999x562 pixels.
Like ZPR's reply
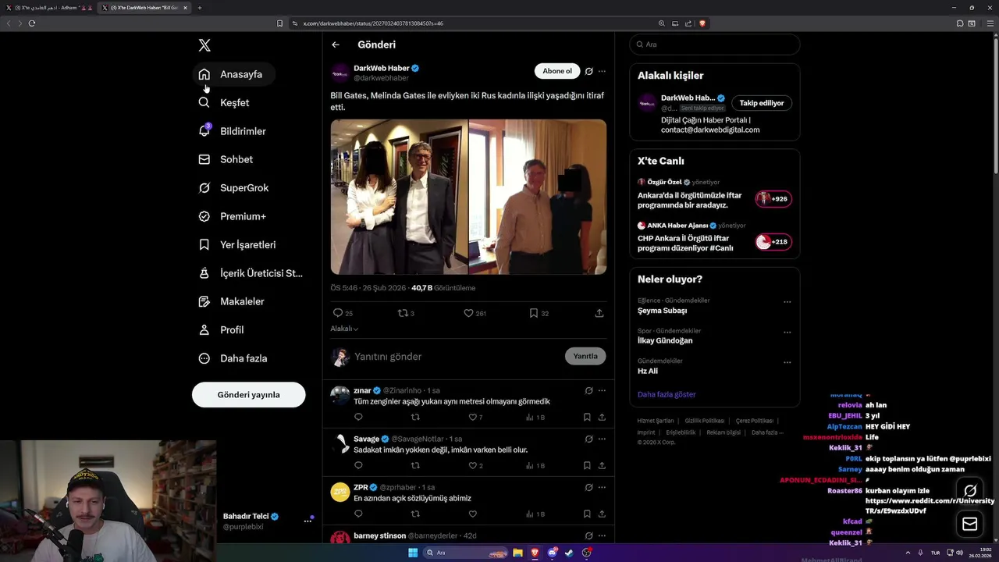click(472, 514)
